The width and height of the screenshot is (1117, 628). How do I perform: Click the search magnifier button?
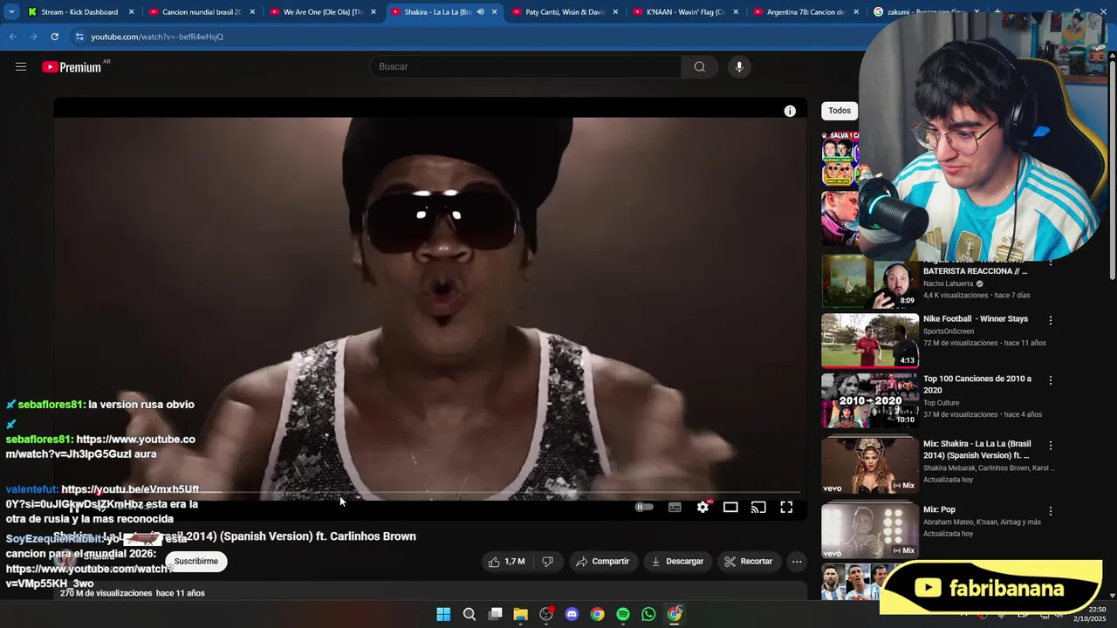point(699,67)
